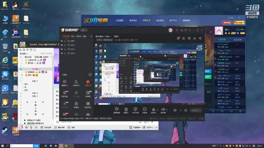Click the YY speaker volume icon at bottom

point(27,127)
